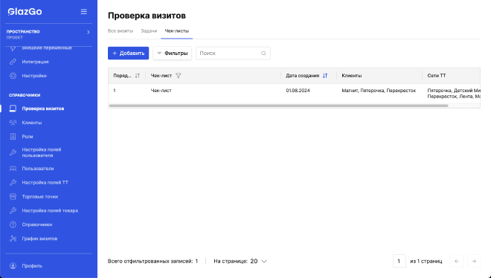Click the Настройка полей товара wrench icon
The height and width of the screenshot is (278, 491).
pos(13,210)
